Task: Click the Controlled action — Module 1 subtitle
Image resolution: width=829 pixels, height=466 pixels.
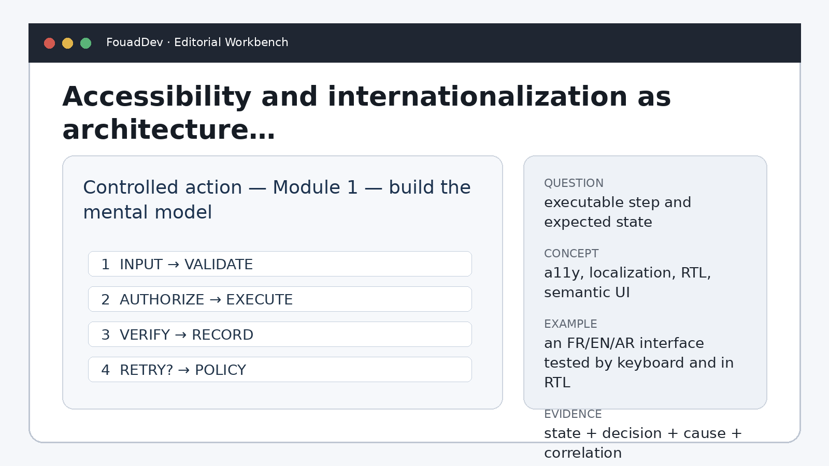Action: click(277, 199)
